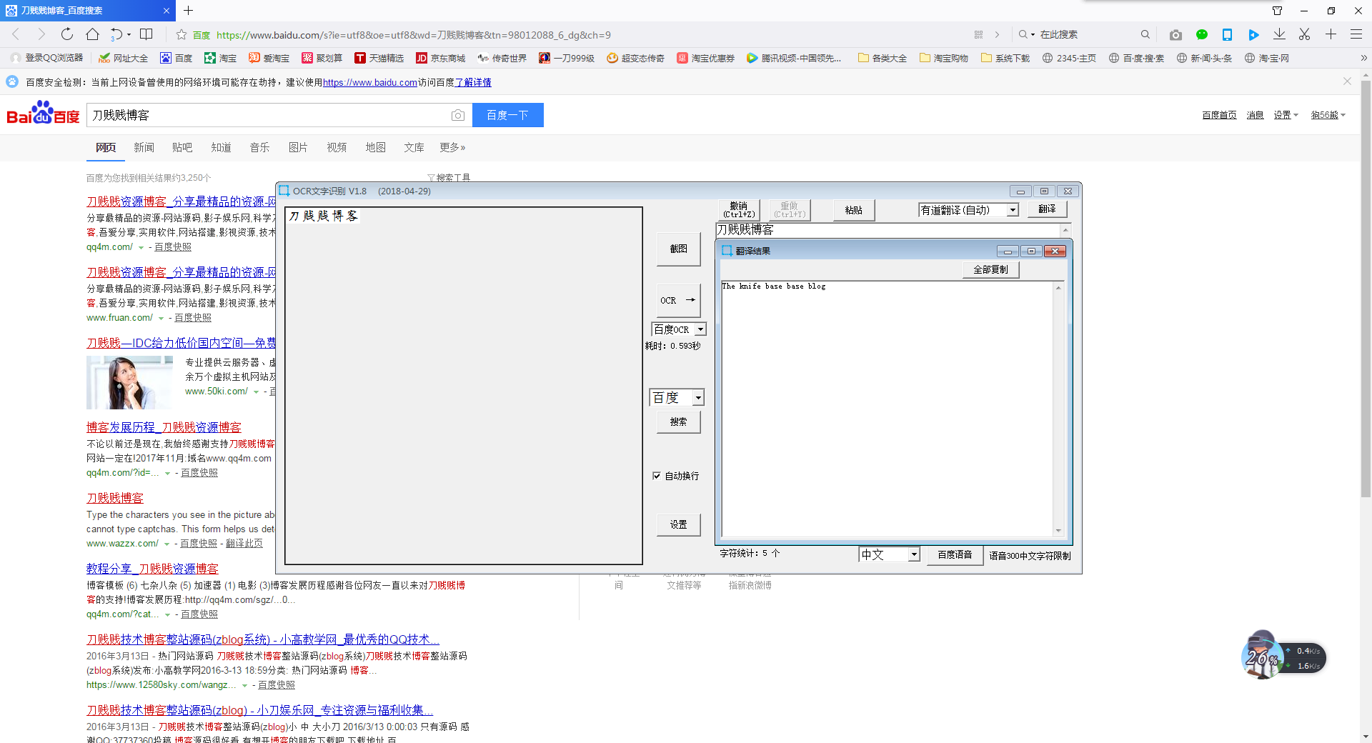Open the 天猫精选 bookmark

click(379, 58)
